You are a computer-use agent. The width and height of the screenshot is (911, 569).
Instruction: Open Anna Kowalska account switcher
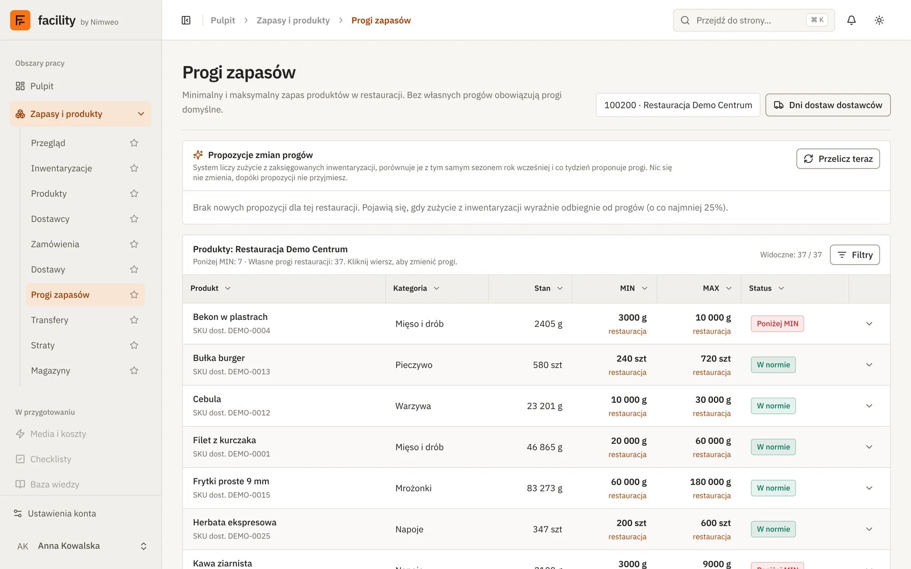pos(80,546)
